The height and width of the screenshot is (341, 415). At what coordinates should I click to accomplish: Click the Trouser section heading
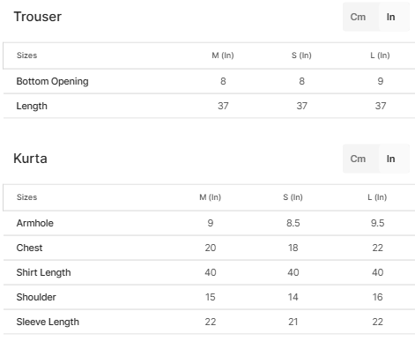click(x=38, y=17)
